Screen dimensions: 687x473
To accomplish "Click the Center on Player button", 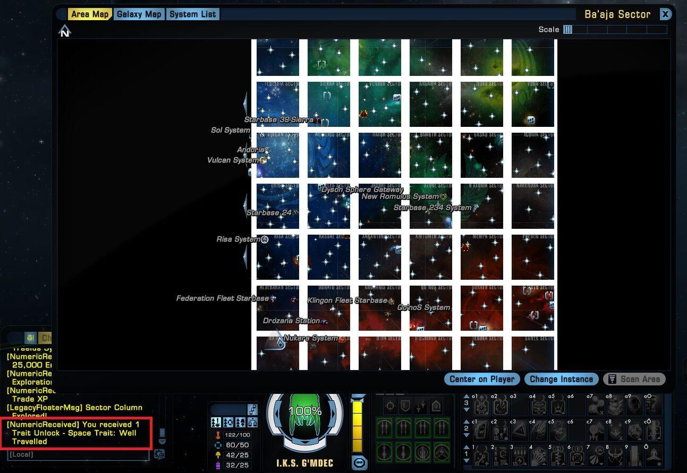I will point(482,379).
